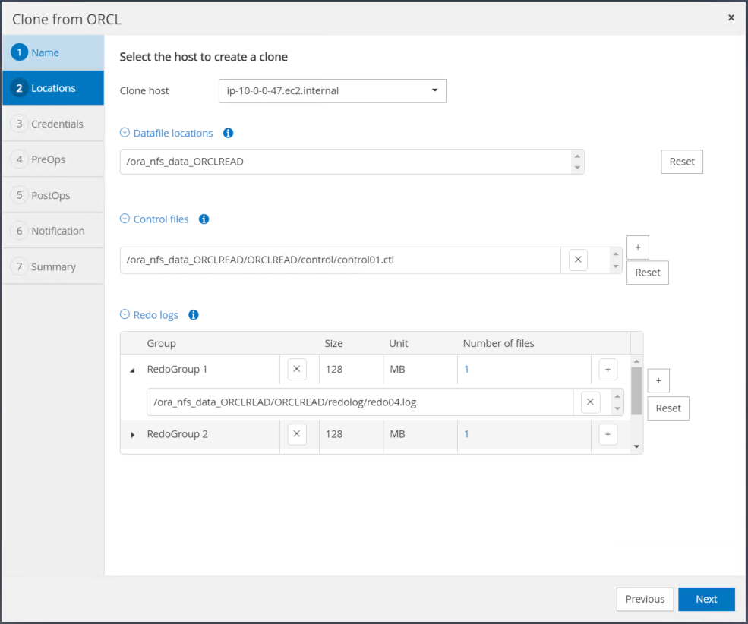Open the Summary step
The image size is (748, 624).
click(x=52, y=266)
